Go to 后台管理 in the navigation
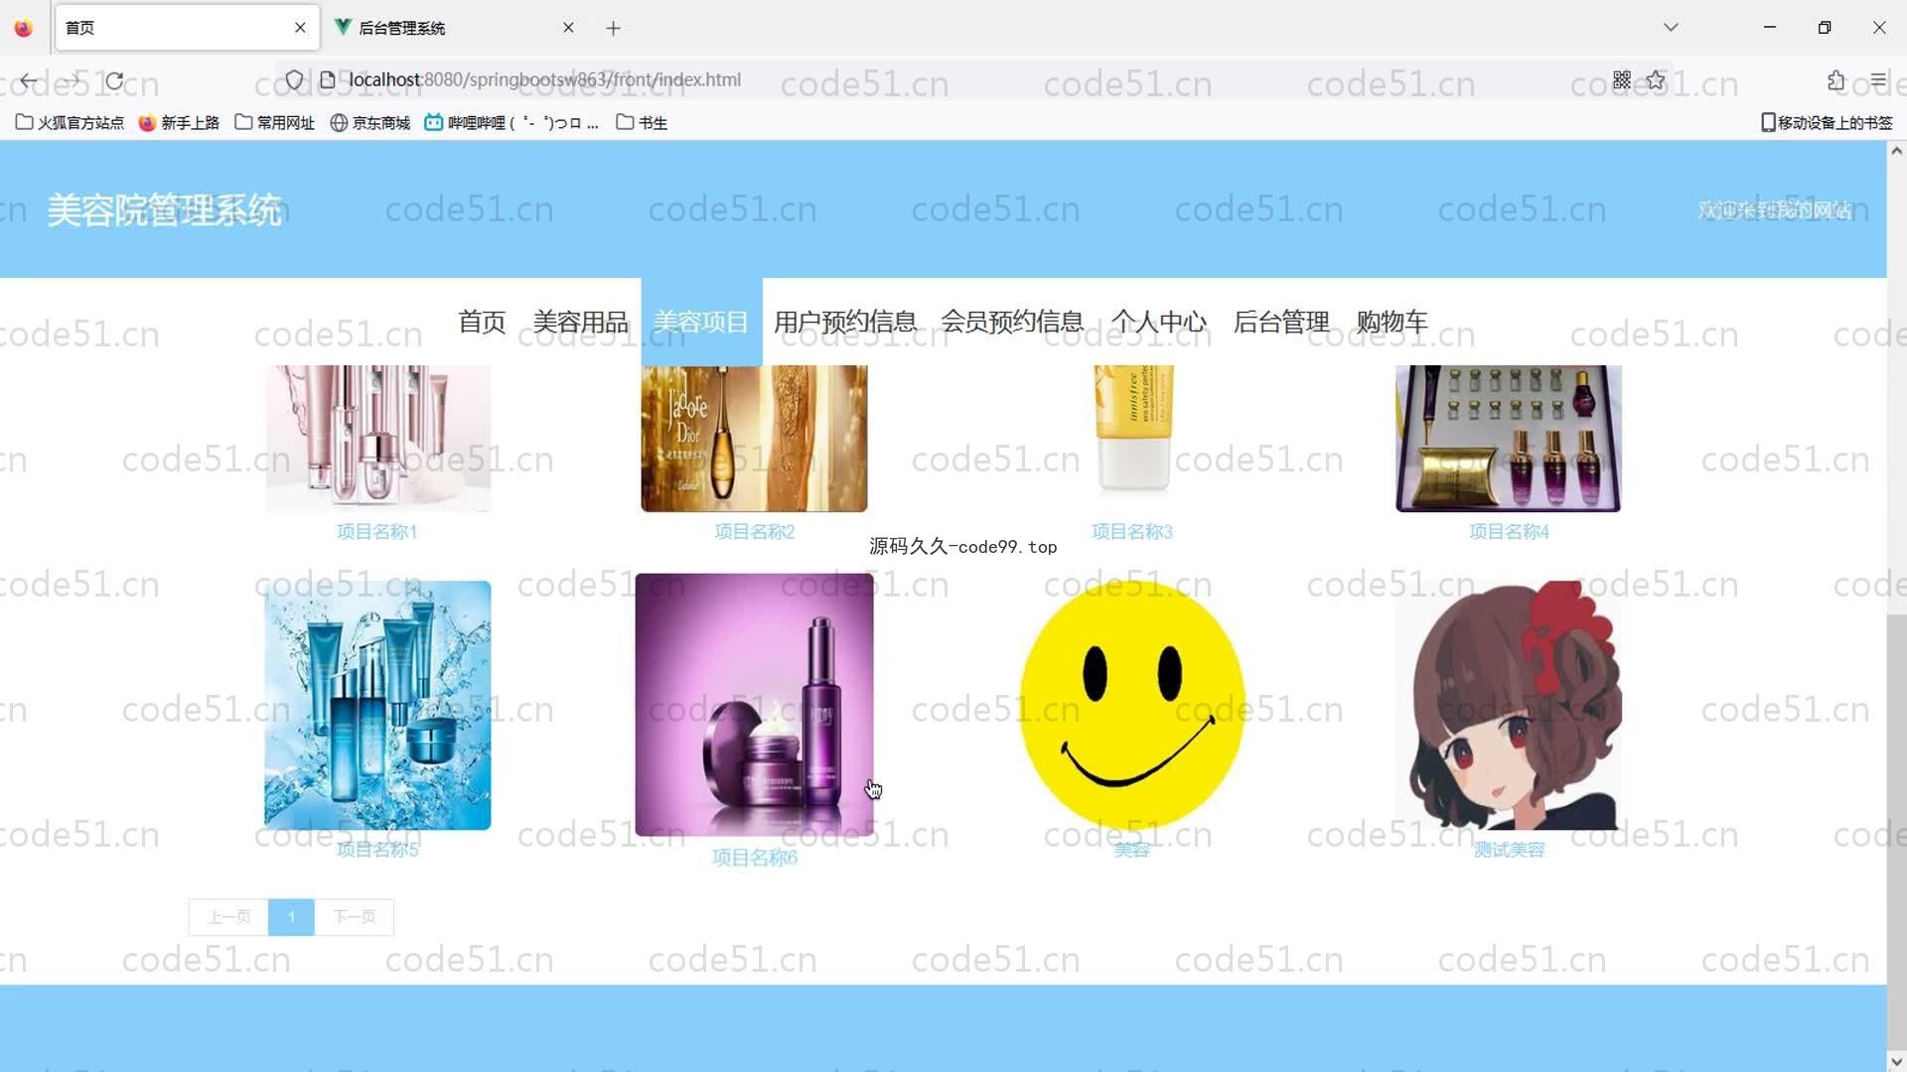The height and width of the screenshot is (1072, 1907). point(1281,322)
